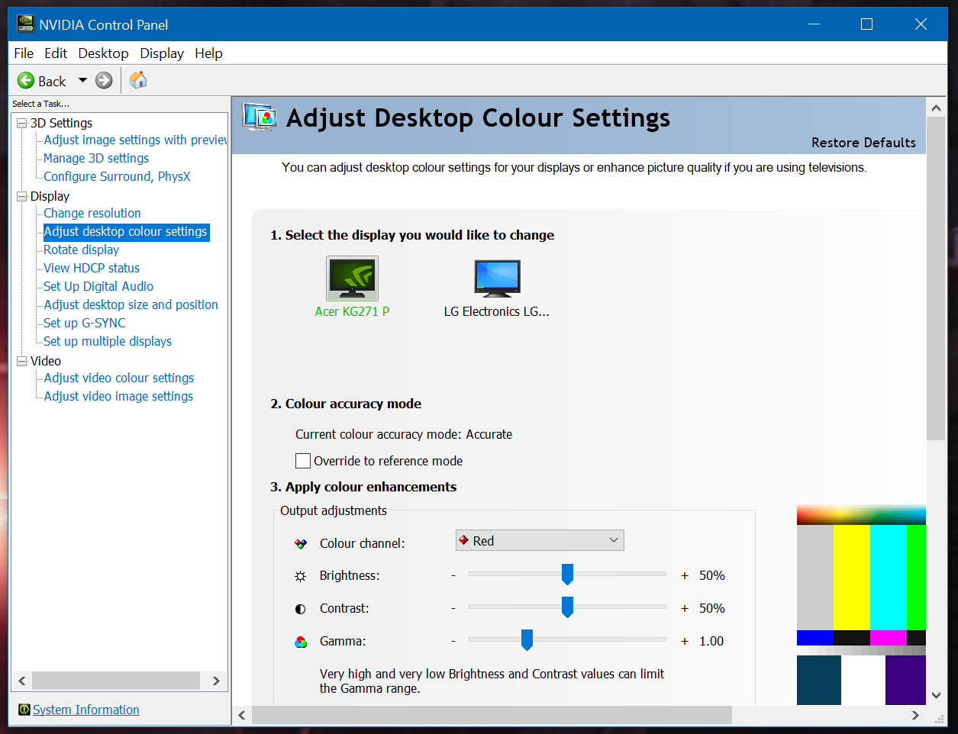Collapse the Video tree section

point(21,360)
